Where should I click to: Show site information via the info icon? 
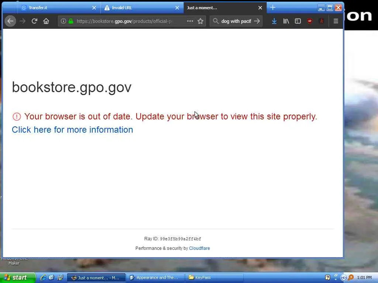click(63, 21)
